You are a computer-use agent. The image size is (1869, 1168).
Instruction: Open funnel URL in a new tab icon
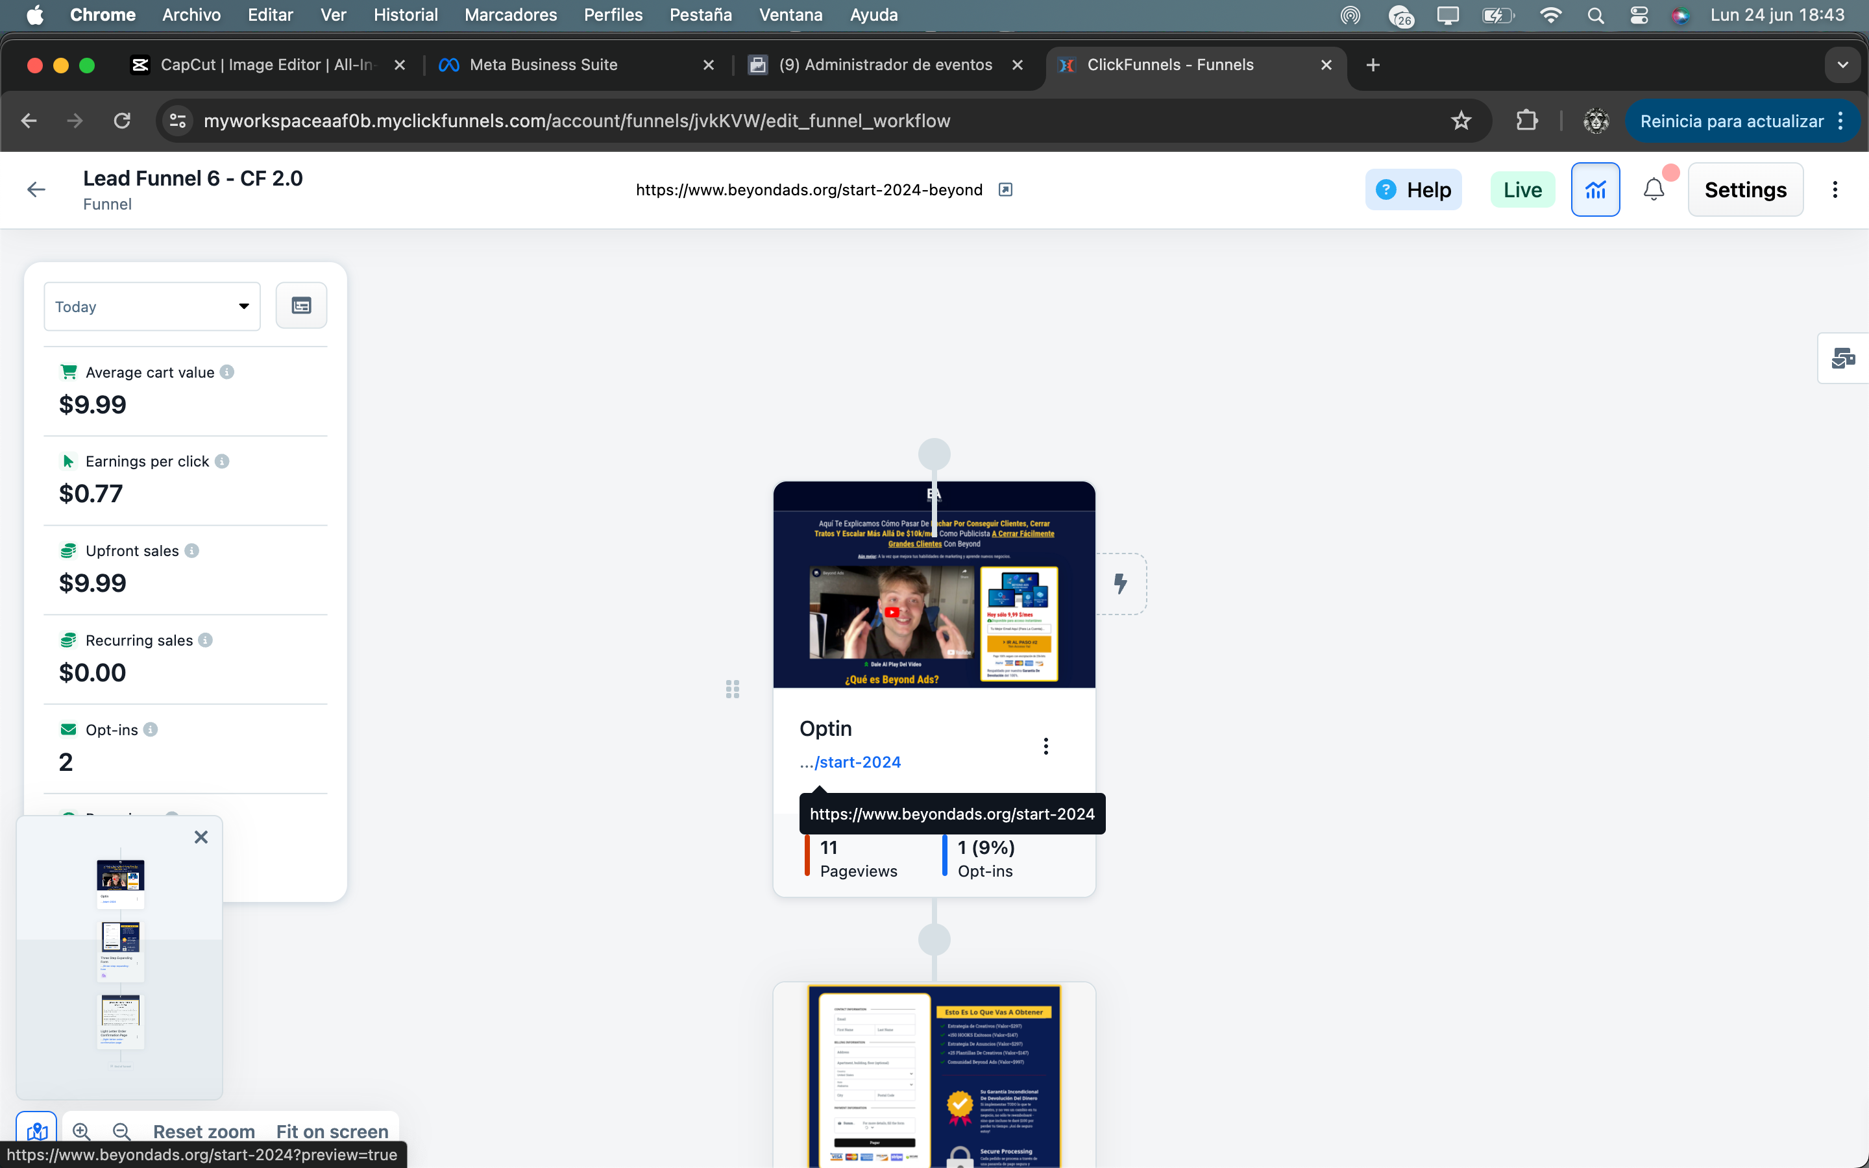click(x=1005, y=190)
